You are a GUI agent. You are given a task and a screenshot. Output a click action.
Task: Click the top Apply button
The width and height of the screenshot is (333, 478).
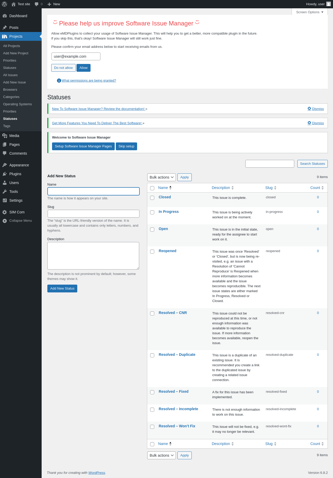click(x=184, y=177)
